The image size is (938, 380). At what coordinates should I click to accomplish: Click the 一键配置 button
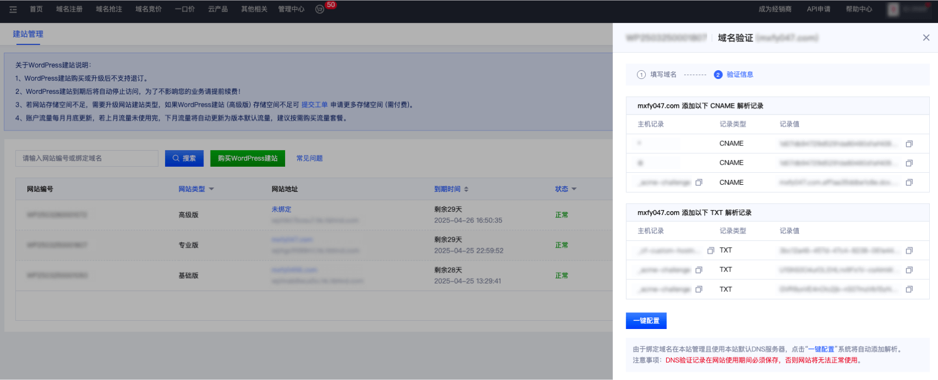(646, 321)
